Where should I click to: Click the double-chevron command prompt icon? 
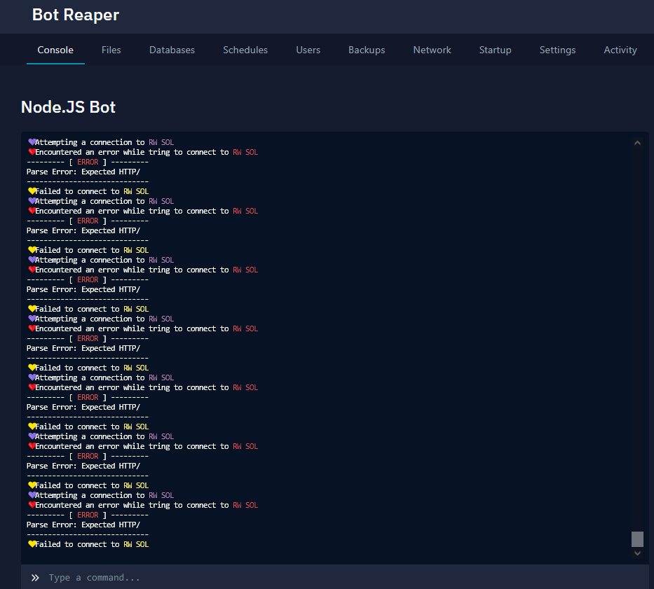point(35,577)
